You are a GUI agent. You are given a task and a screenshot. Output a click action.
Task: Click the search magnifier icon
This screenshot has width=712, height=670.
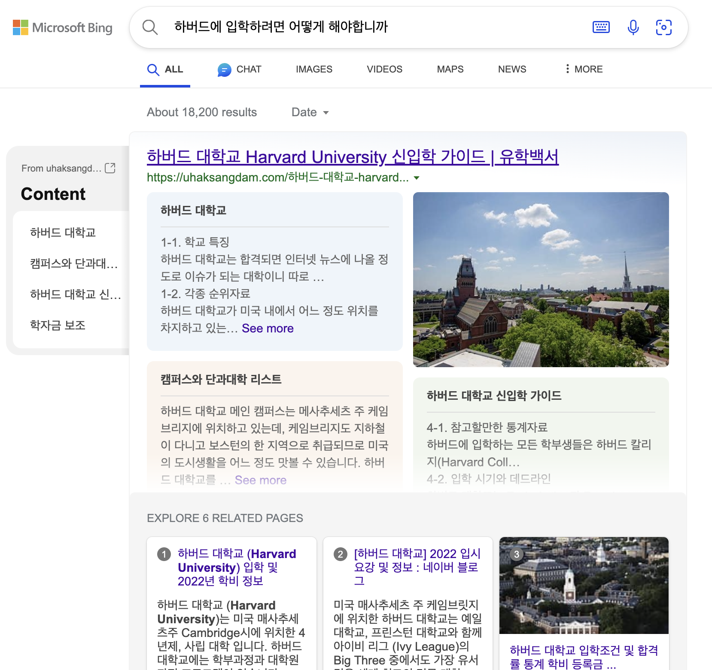tap(150, 27)
